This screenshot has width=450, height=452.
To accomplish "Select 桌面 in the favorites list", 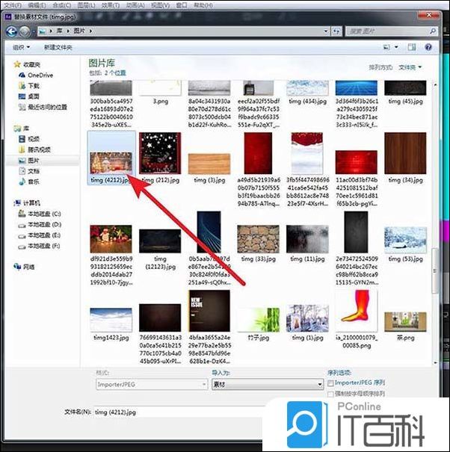I will (x=29, y=96).
